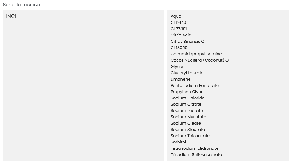Click the CI 77891 entry
The image size is (289, 162).
(x=178, y=29)
